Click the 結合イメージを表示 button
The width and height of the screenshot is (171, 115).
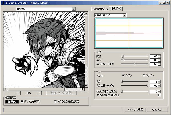click(x=61, y=93)
